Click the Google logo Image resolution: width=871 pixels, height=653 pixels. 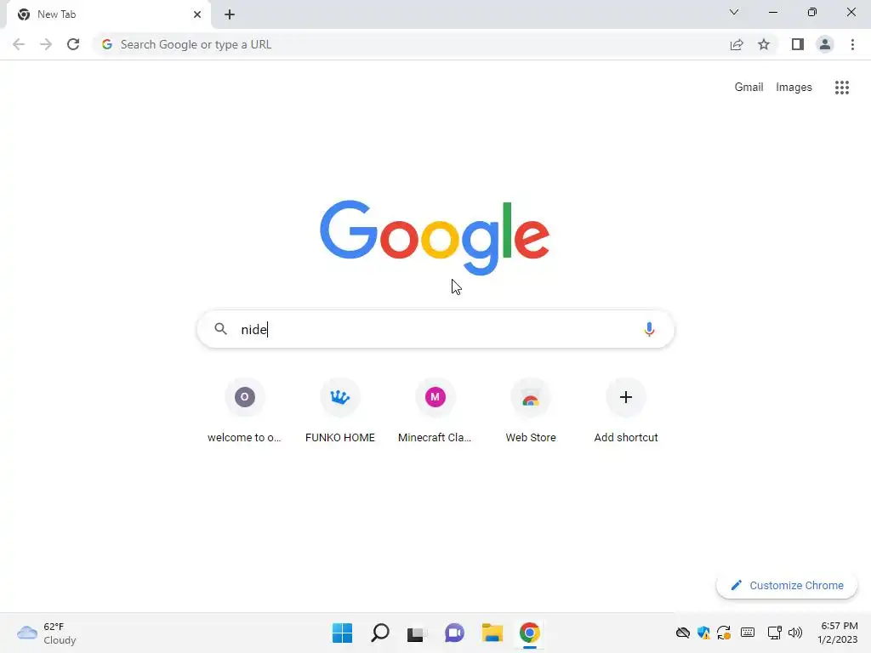pos(435,238)
